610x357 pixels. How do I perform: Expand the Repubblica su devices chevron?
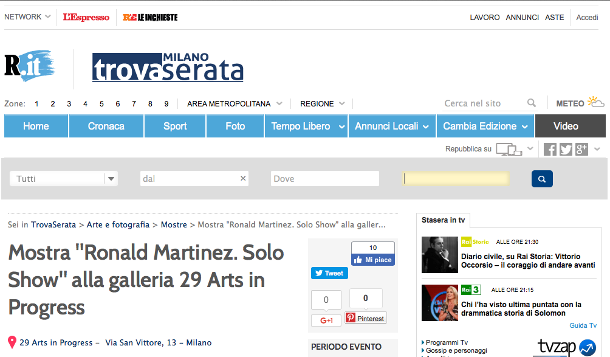tap(530, 148)
